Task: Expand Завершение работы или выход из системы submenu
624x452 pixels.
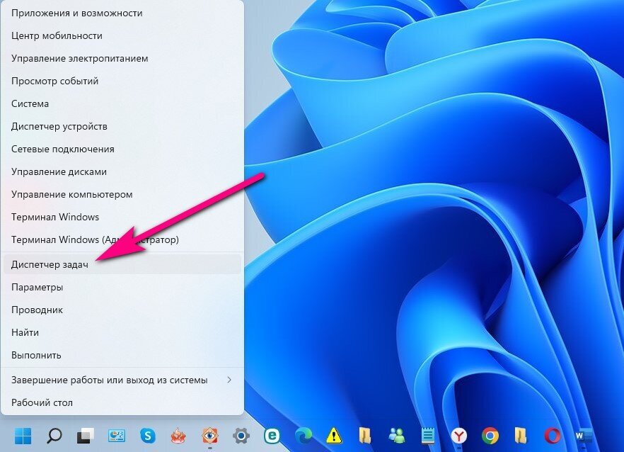Action: [122, 380]
